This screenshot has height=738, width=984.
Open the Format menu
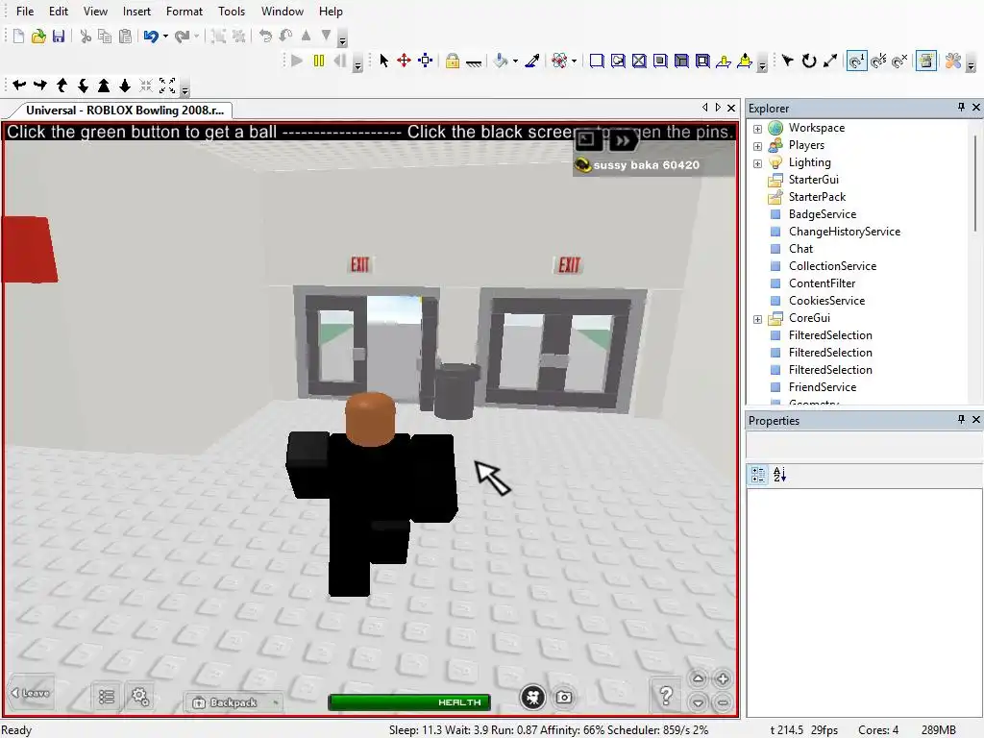click(x=184, y=12)
